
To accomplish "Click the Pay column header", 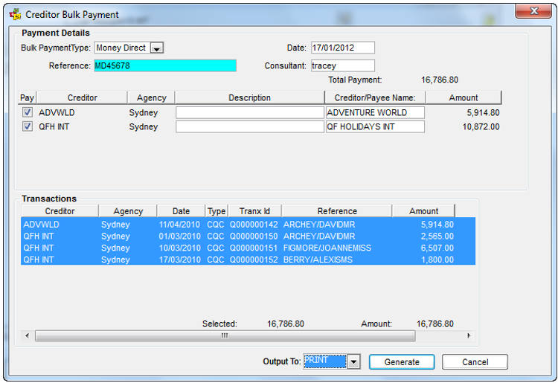I will pos(27,97).
